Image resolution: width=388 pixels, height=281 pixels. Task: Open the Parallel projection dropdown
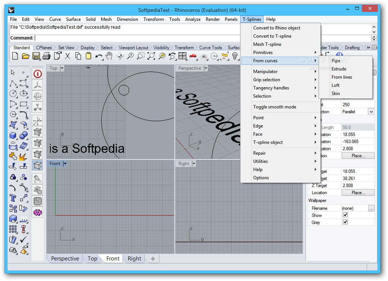point(371,111)
